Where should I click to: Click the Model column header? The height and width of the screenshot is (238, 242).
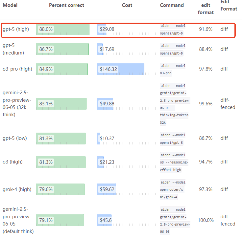pyautogui.click(x=10, y=5)
